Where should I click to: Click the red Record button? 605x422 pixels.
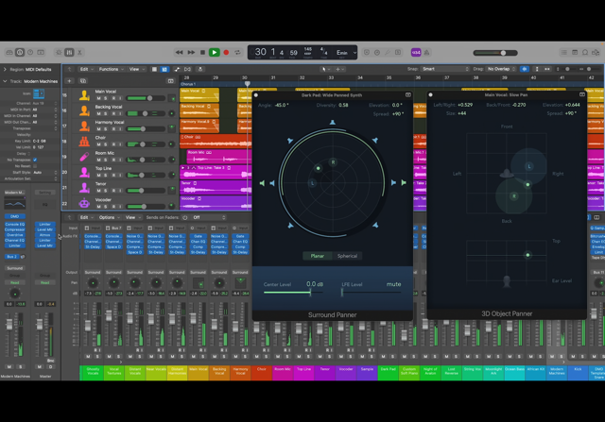[x=226, y=53]
